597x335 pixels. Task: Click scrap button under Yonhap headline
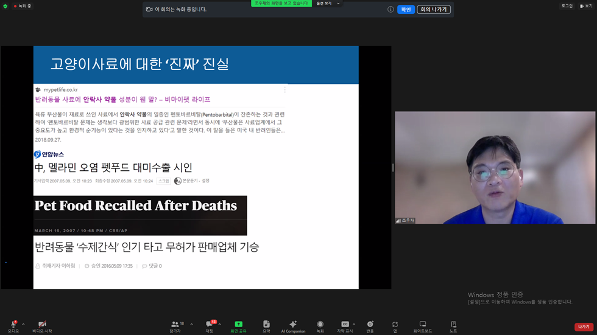click(x=164, y=181)
